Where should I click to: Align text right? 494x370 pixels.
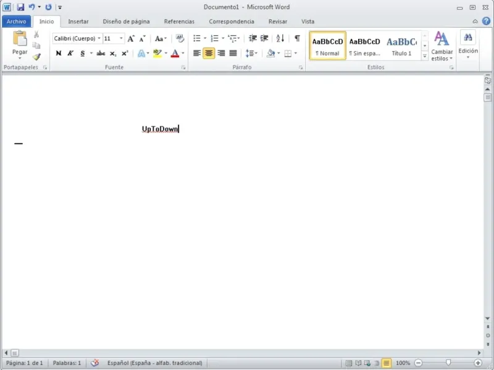221,53
